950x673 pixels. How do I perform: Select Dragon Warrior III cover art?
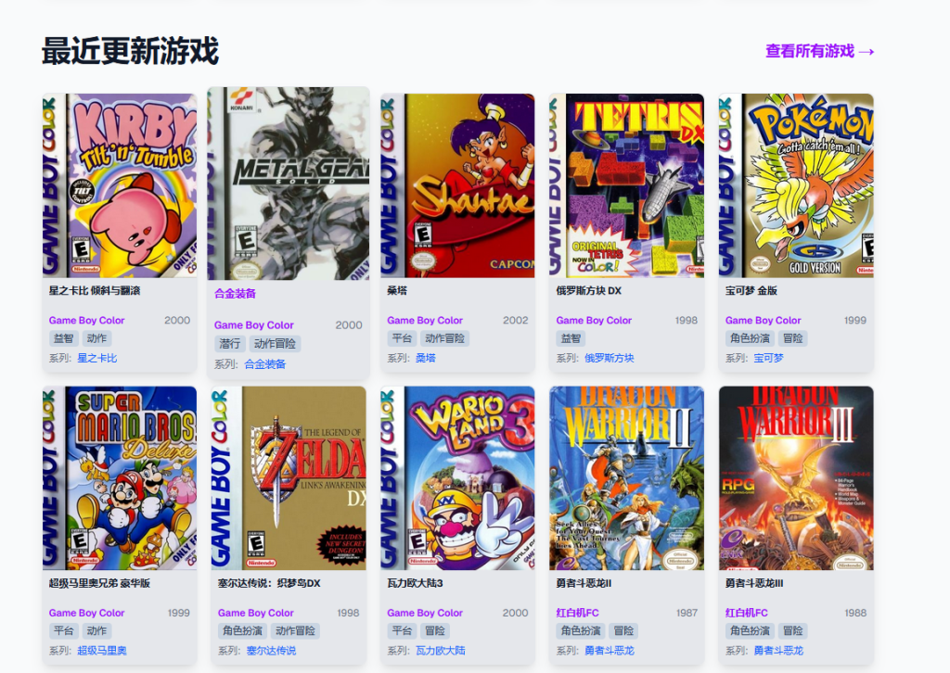pos(796,478)
